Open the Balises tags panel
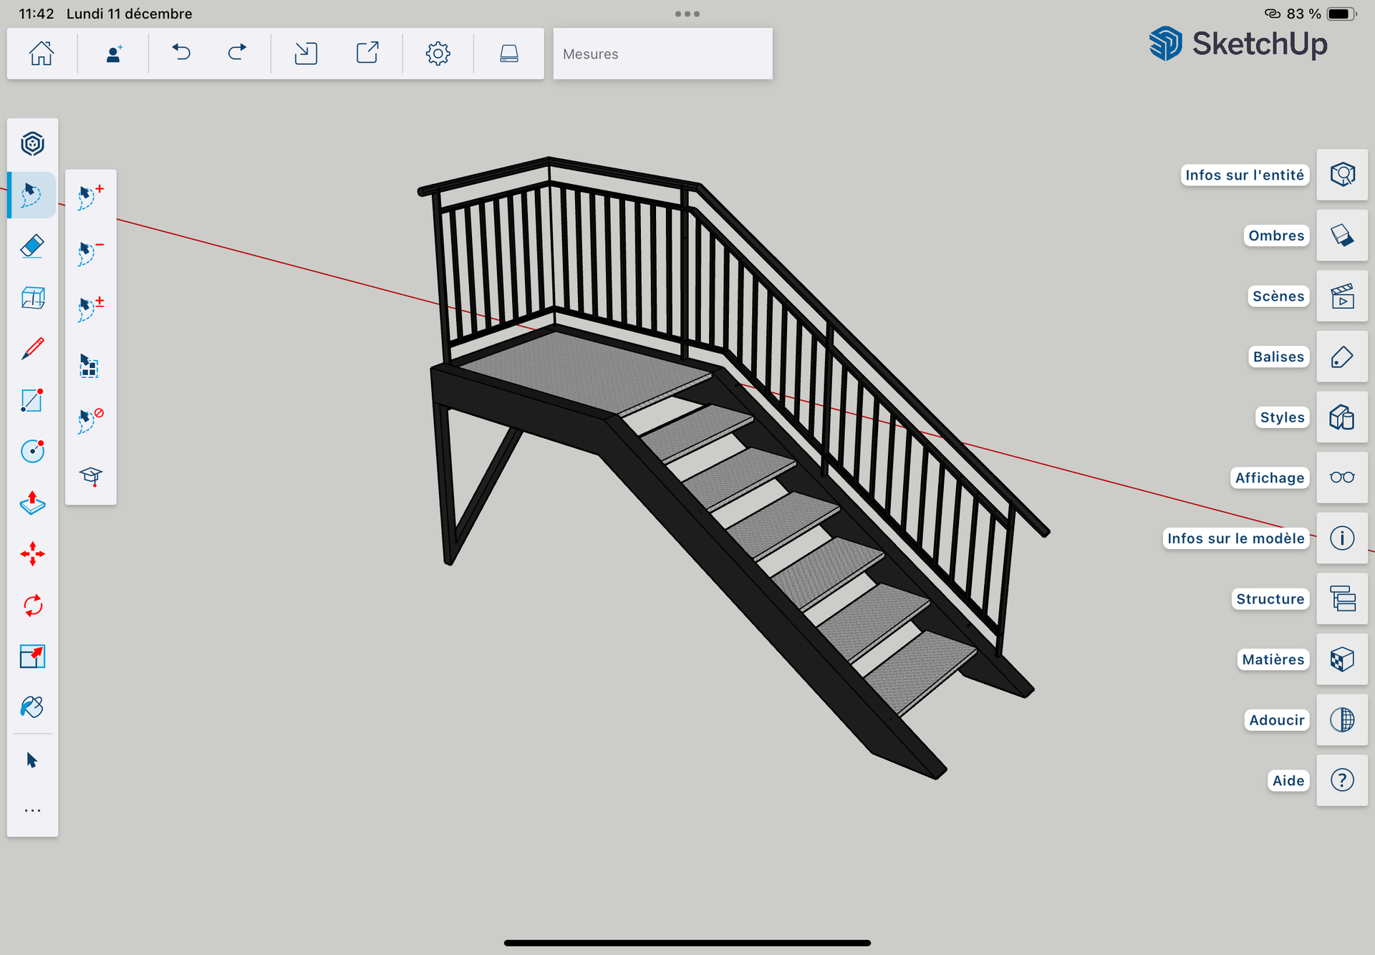The height and width of the screenshot is (955, 1375). coord(1341,357)
